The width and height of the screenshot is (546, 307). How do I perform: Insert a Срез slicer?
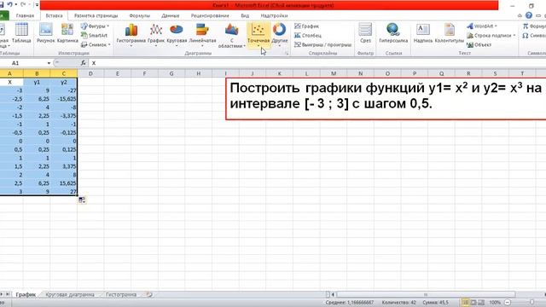point(365,33)
